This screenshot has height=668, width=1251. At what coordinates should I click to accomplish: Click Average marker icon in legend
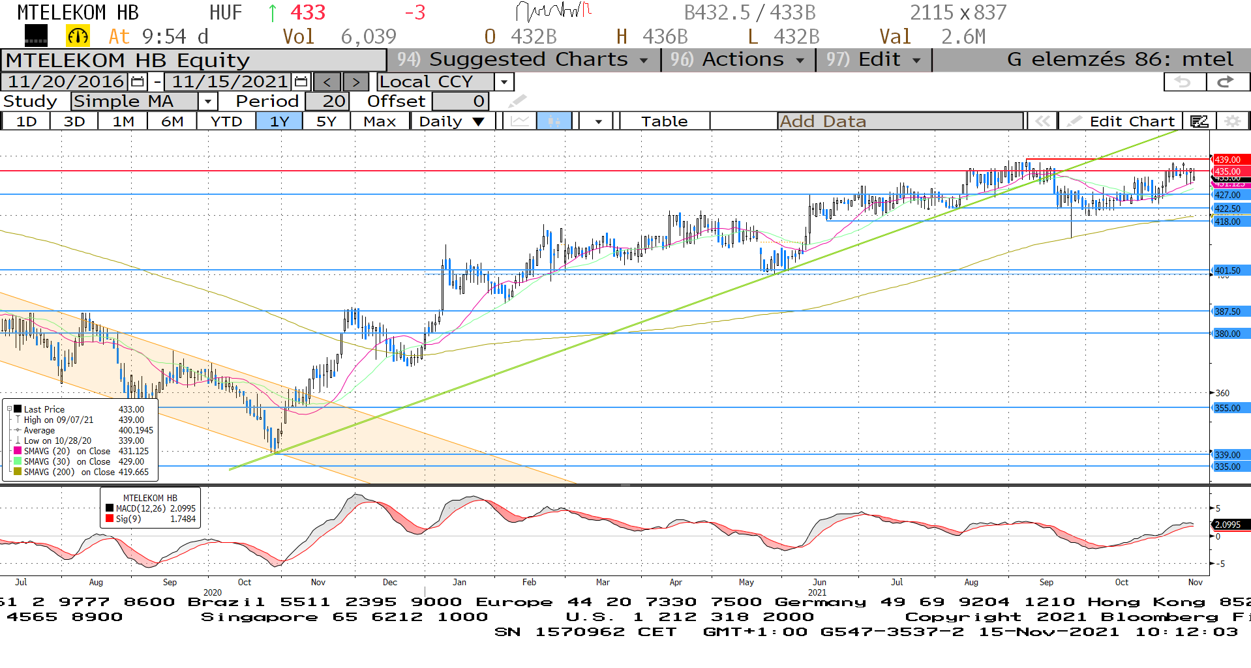[18, 430]
